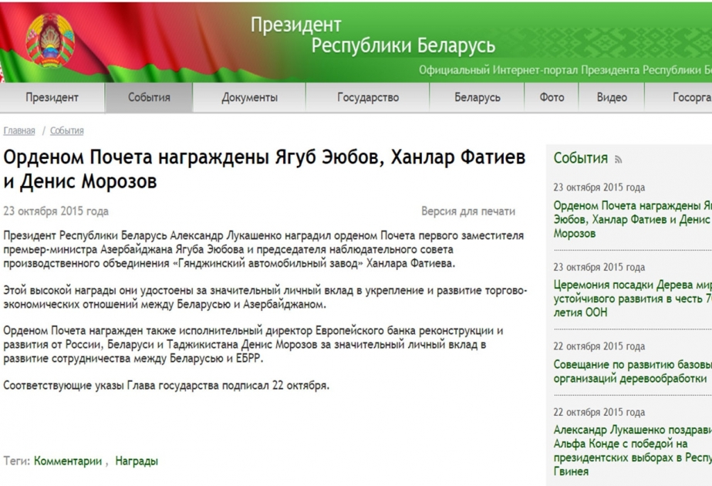Go to the Видео section
The width and height of the screenshot is (712, 486).
612,98
